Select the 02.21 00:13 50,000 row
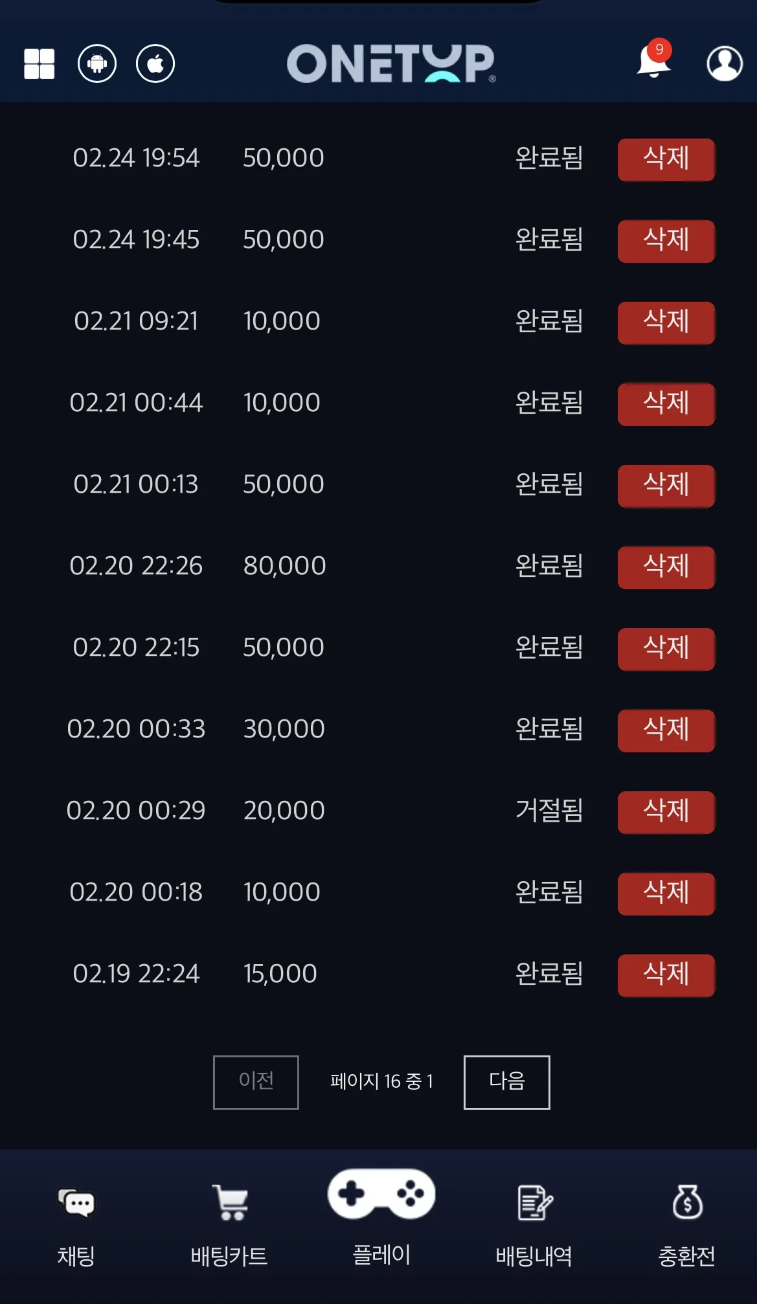 point(378,484)
